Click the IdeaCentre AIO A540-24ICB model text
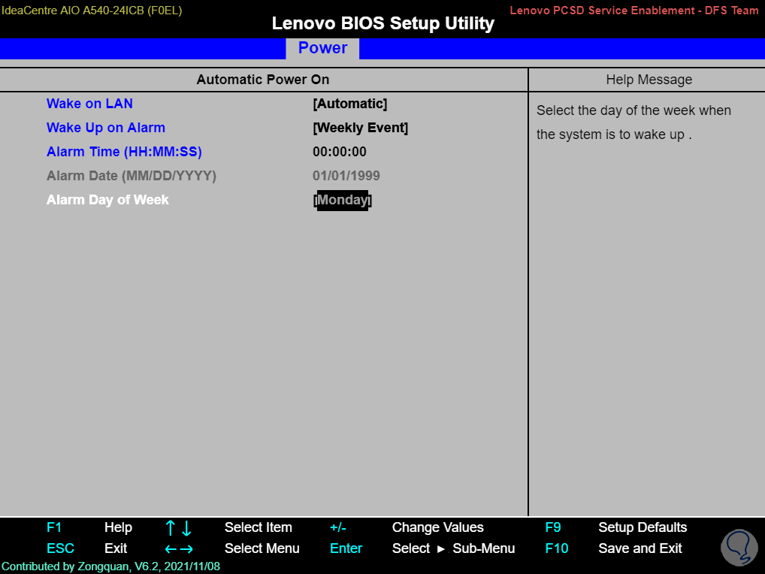This screenshot has width=765, height=574. (x=92, y=11)
